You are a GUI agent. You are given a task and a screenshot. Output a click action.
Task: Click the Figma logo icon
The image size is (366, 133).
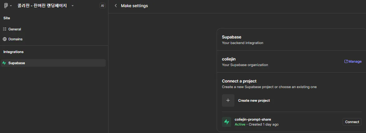6,6
